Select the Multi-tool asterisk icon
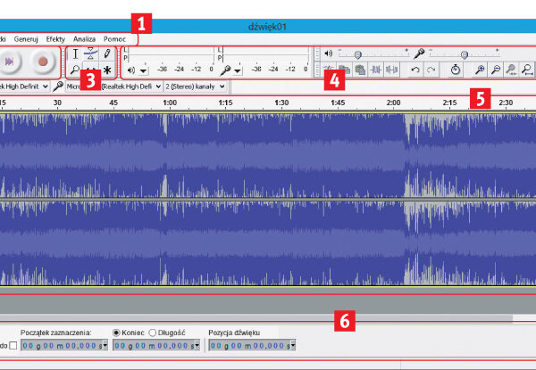536x370 pixels. (x=107, y=70)
